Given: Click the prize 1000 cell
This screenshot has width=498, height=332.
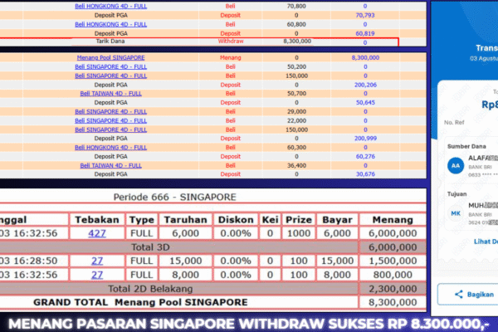Looking at the screenshot, I should [x=299, y=233].
